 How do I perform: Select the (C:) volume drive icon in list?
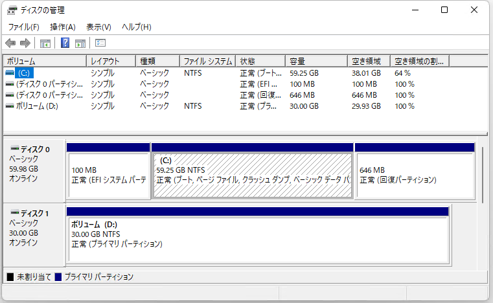[10, 73]
